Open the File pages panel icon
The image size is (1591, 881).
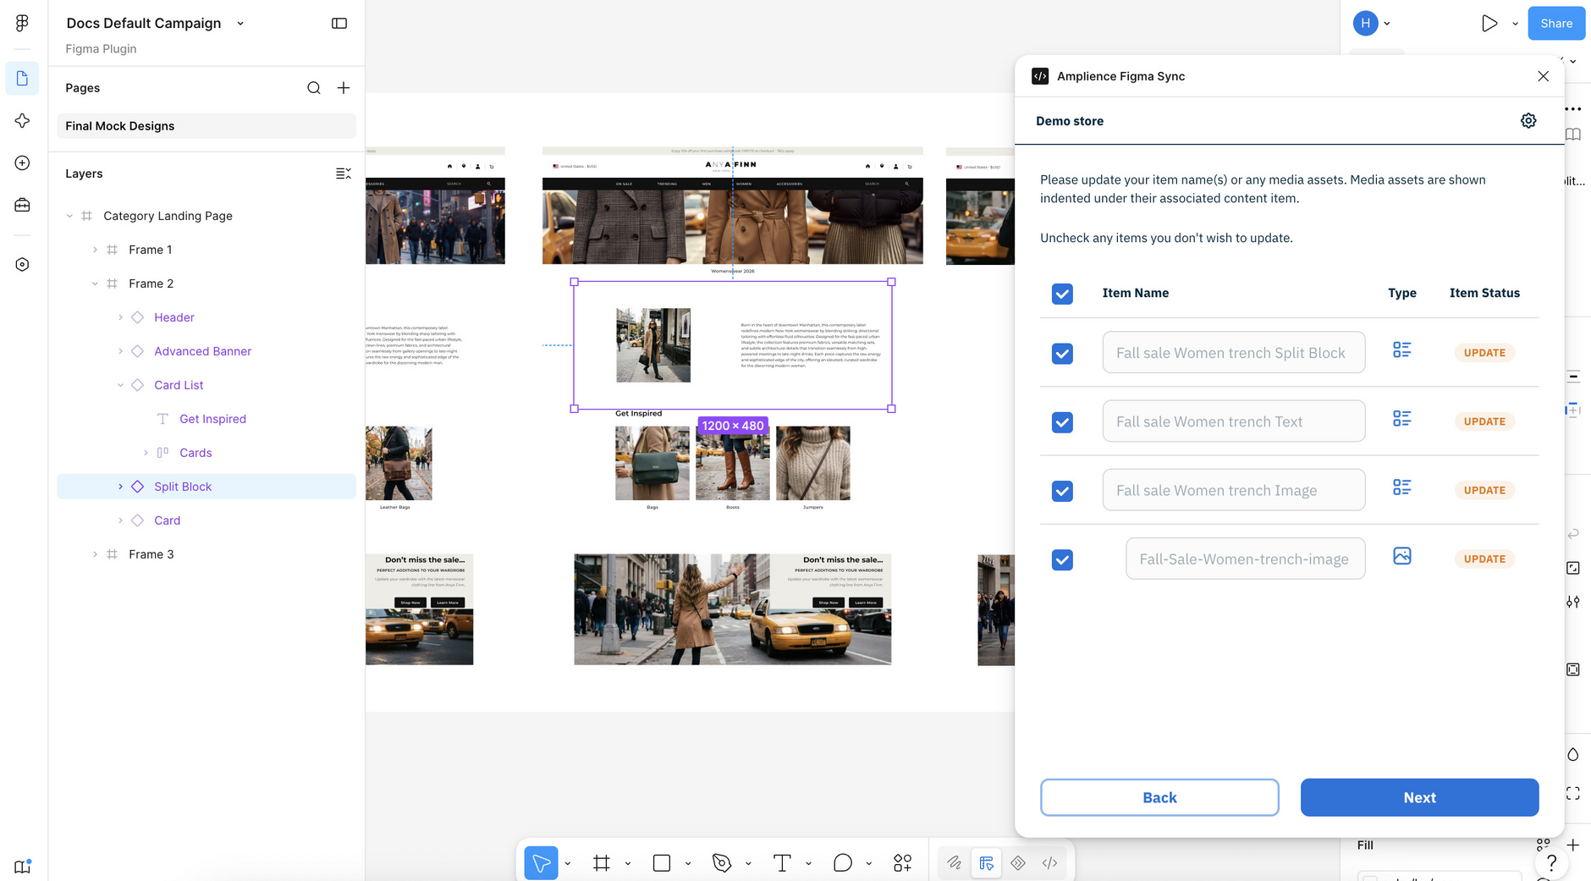point(22,79)
